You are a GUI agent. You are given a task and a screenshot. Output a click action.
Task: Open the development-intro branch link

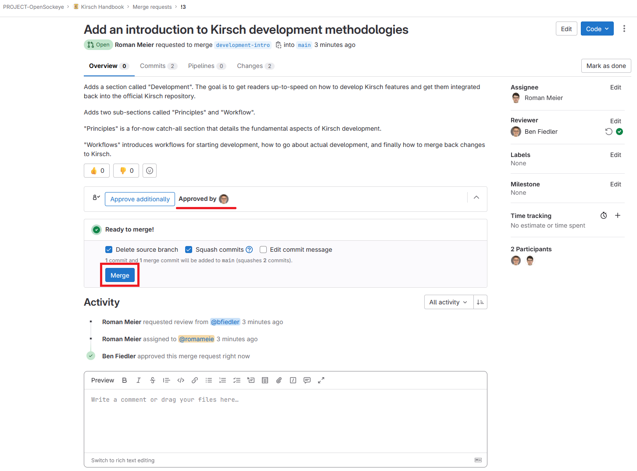click(243, 45)
